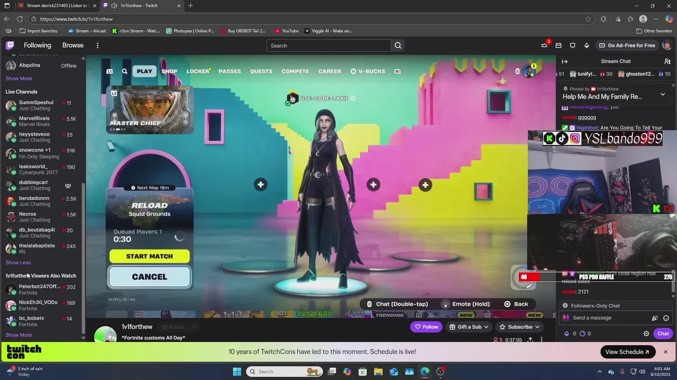The image size is (677, 380).
Task: Open the Subscribe dropdown
Action: coord(519,327)
